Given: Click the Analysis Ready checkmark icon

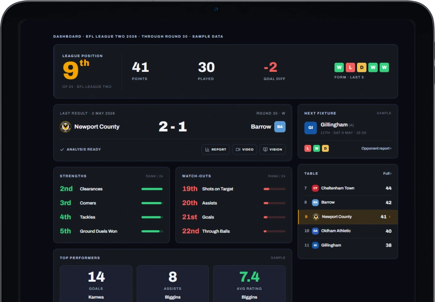Looking at the screenshot, I should pos(62,149).
